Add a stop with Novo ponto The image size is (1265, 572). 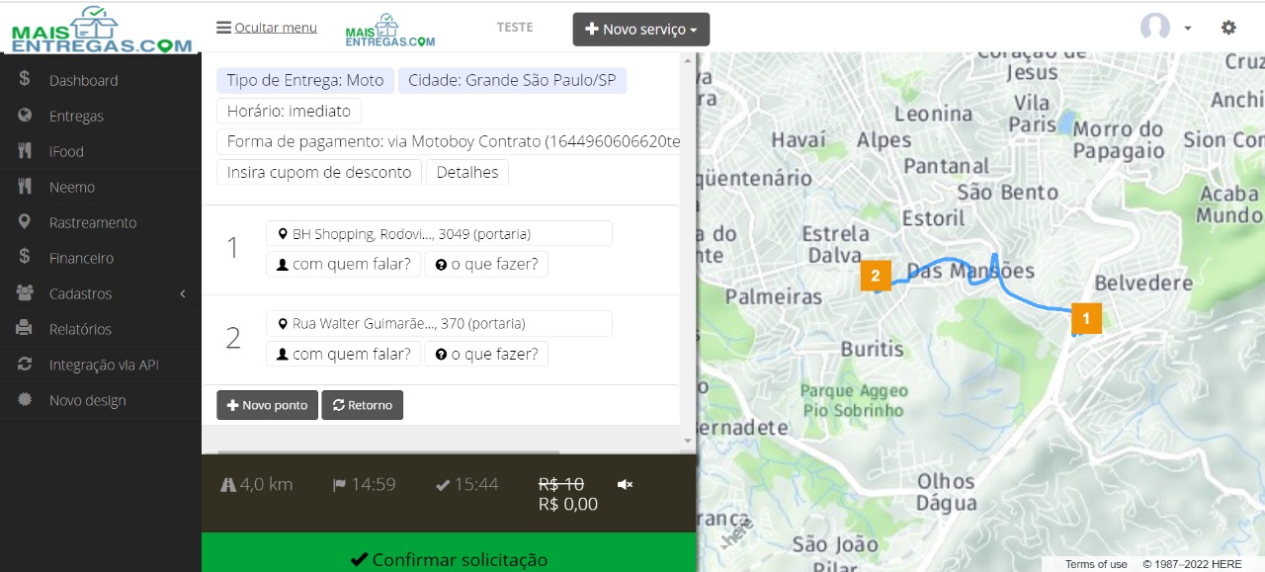(267, 405)
